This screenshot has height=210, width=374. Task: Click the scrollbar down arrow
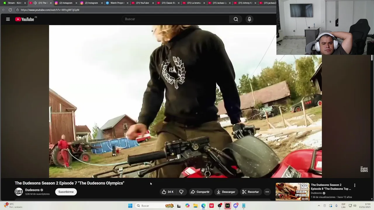[x=372, y=199]
